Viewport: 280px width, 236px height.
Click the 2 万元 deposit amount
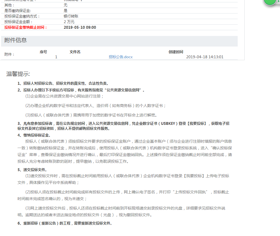click(69, 22)
